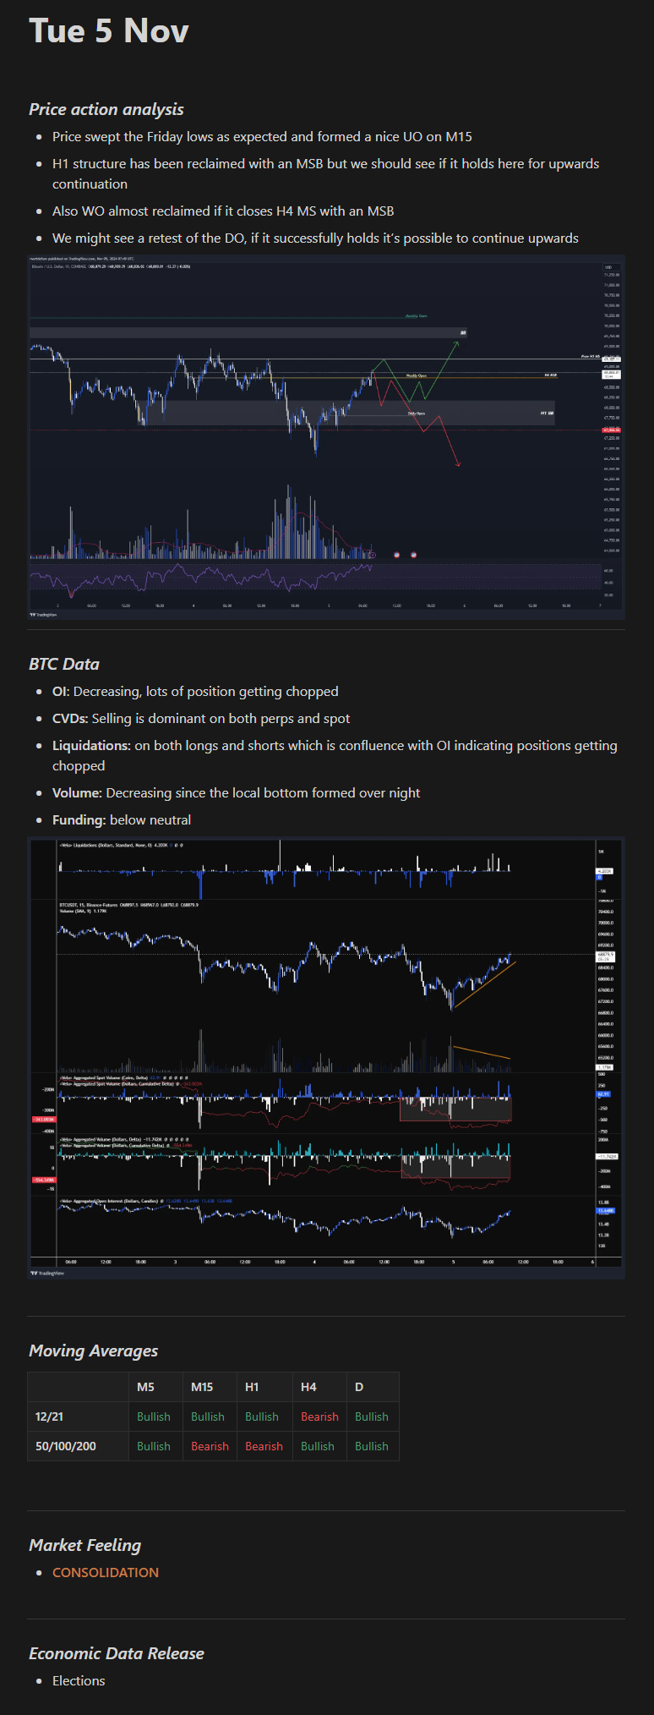Viewport: 654px width, 1715px height.
Task: Click the red price label on the top chart axis
Action: tap(611, 430)
